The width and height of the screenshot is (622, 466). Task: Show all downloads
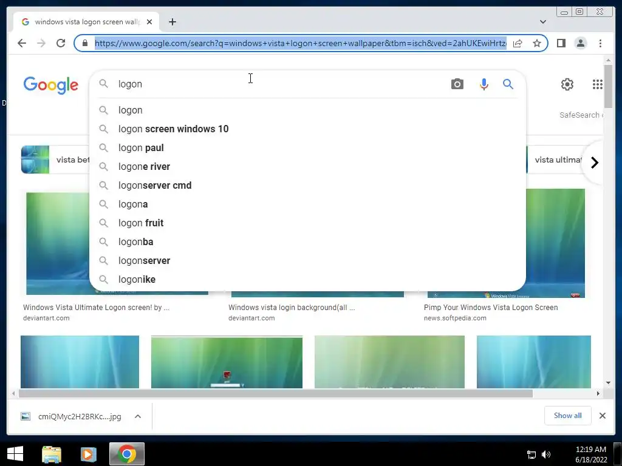(568, 416)
